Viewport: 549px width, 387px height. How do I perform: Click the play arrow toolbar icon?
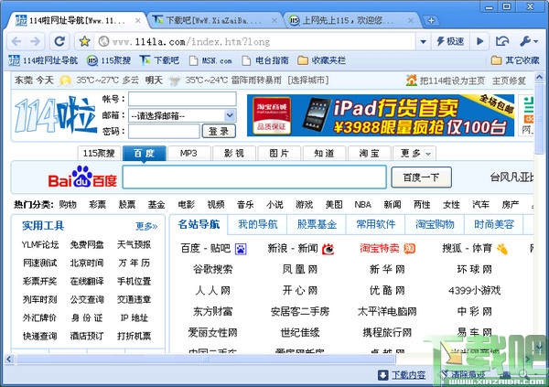tap(479, 42)
